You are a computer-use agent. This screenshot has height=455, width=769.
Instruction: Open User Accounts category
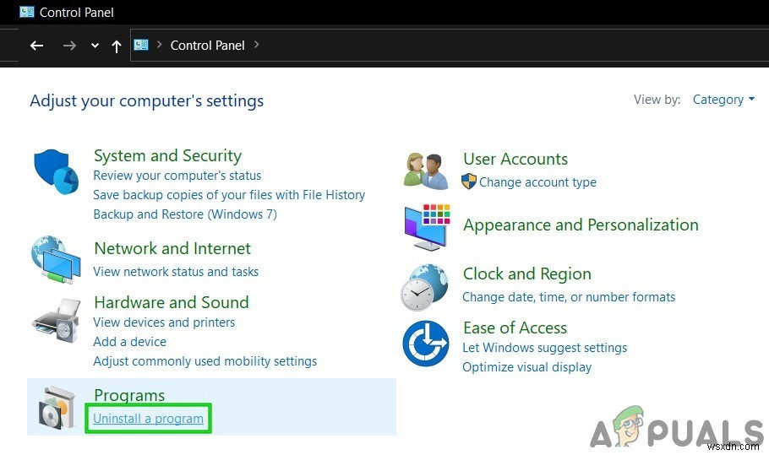click(515, 160)
